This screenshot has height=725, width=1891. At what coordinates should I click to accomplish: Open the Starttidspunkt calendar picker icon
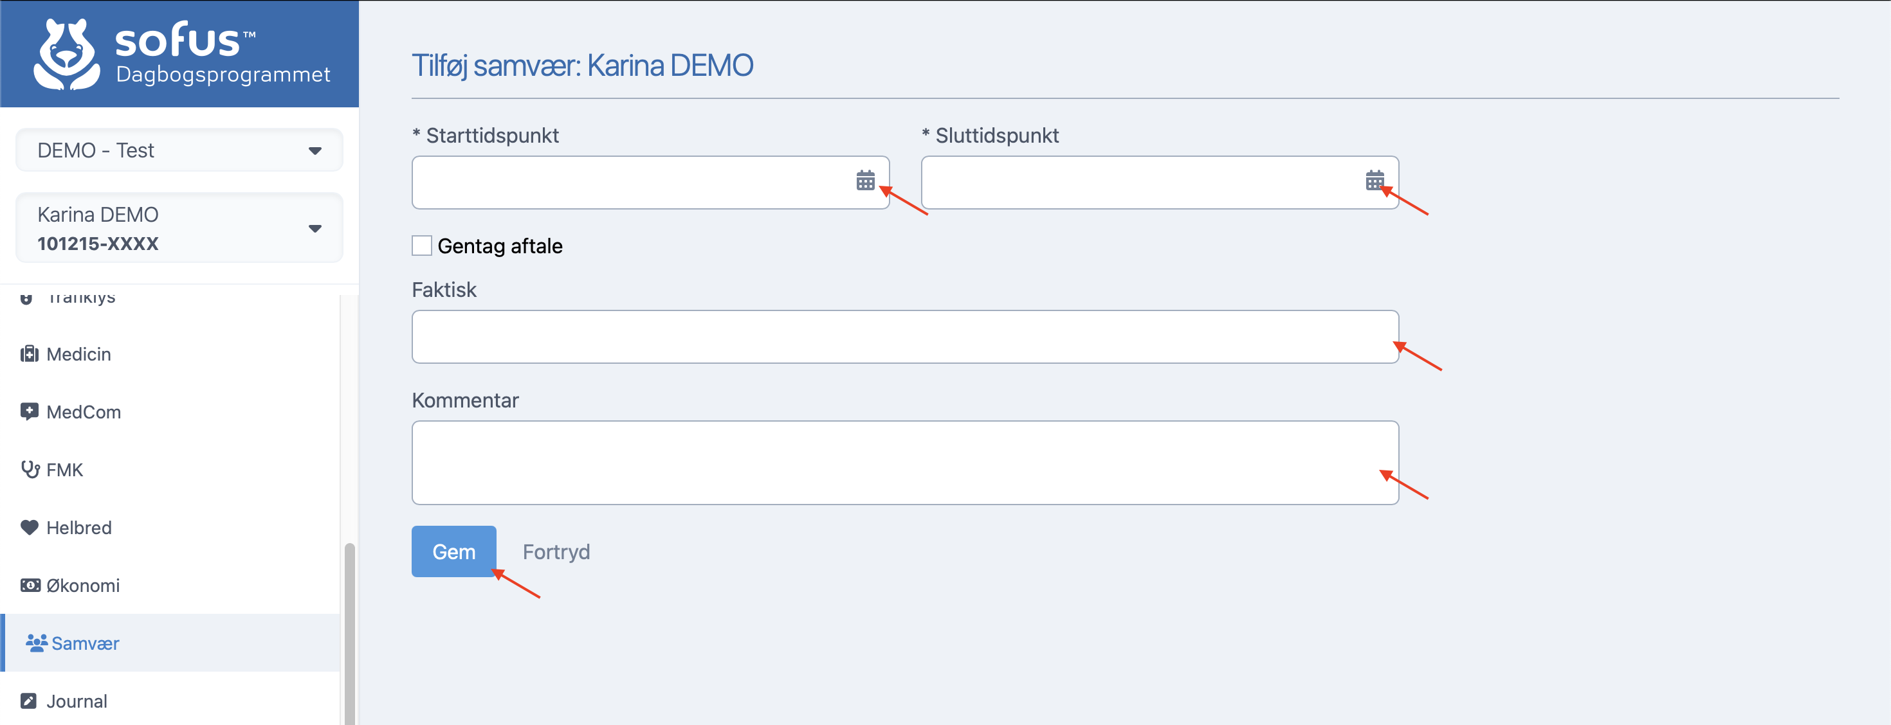[864, 181]
